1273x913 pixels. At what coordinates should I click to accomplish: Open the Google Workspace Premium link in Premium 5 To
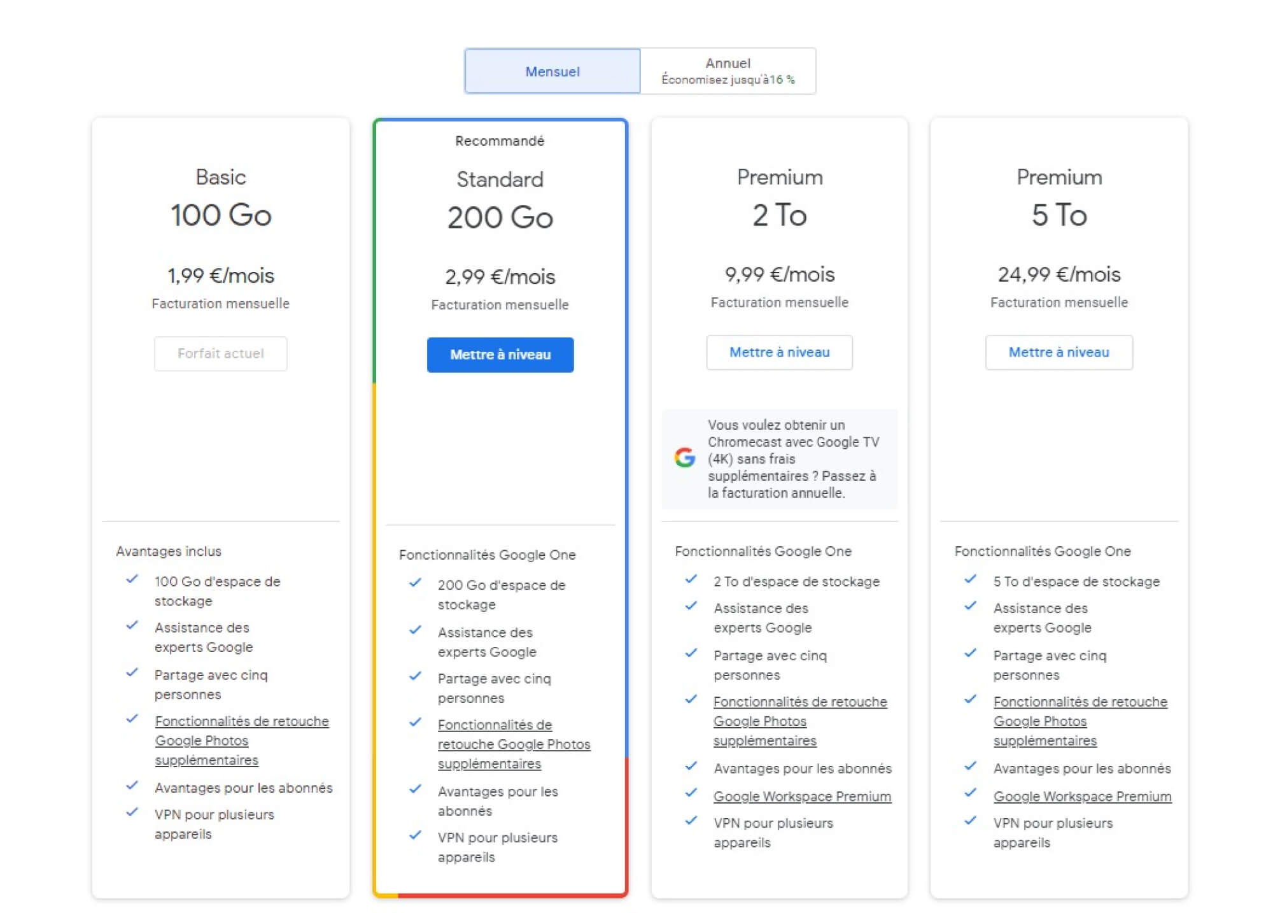[x=1082, y=796]
